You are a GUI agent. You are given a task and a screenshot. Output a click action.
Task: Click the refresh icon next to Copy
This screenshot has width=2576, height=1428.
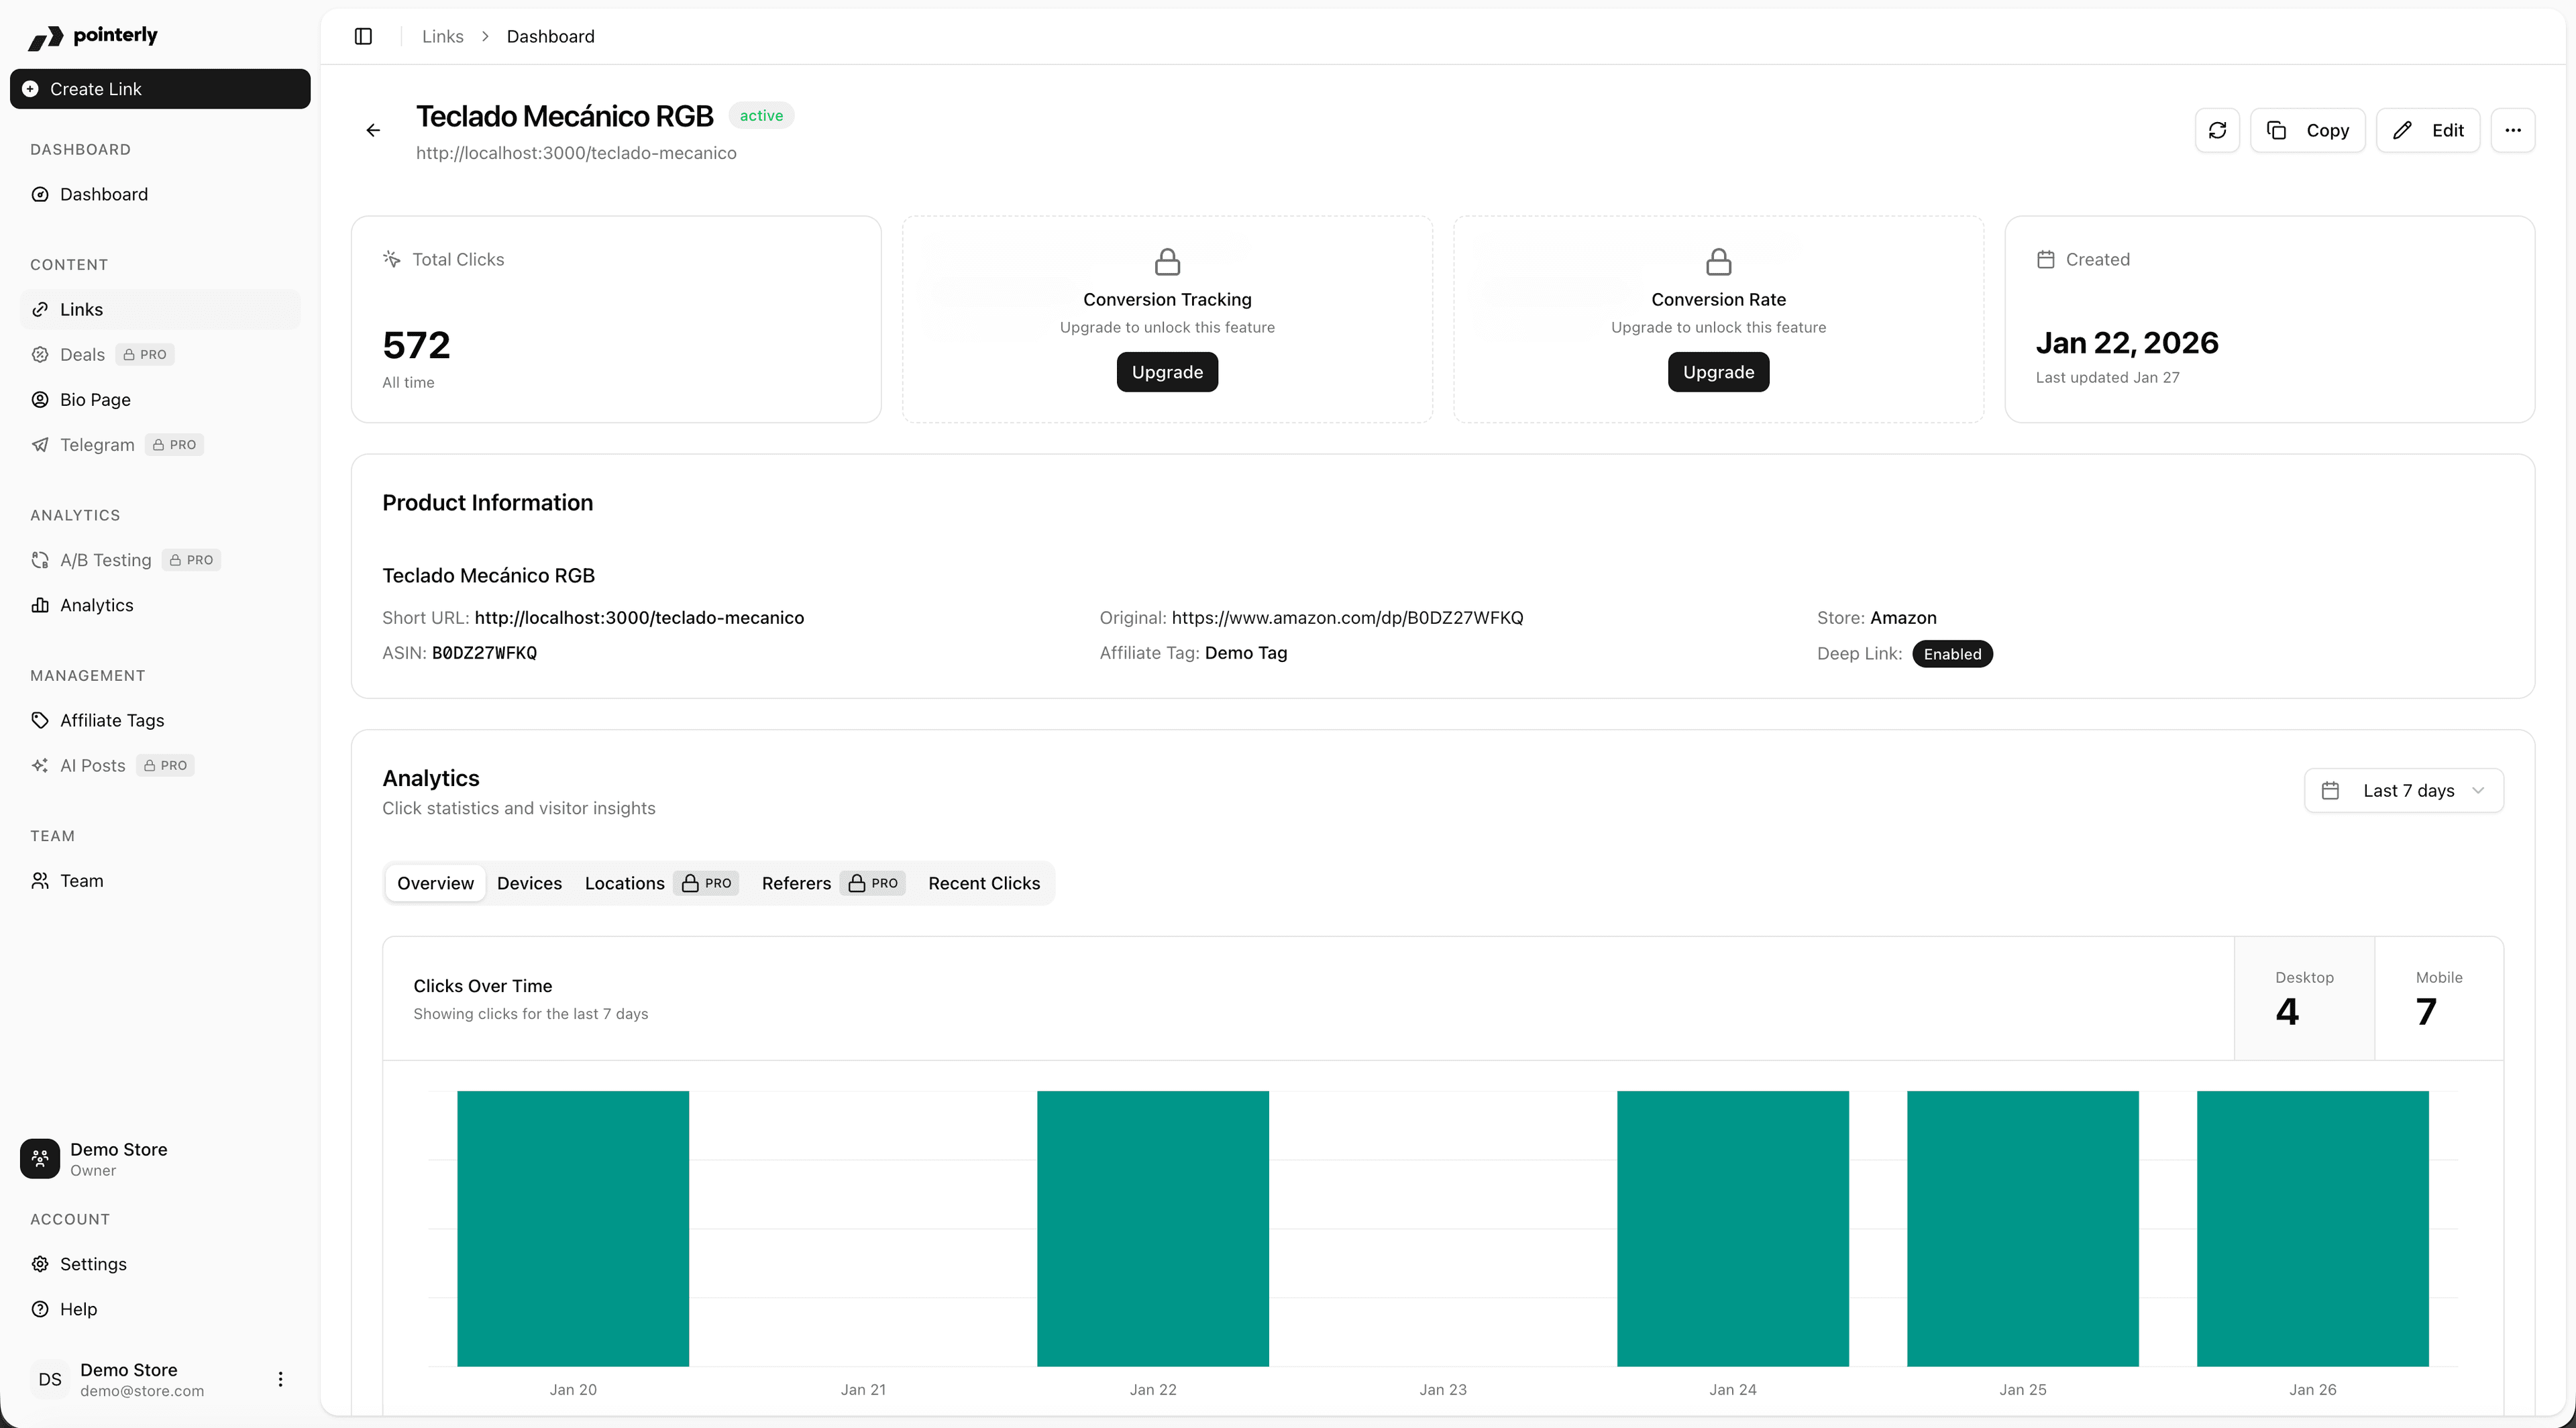(x=2218, y=130)
